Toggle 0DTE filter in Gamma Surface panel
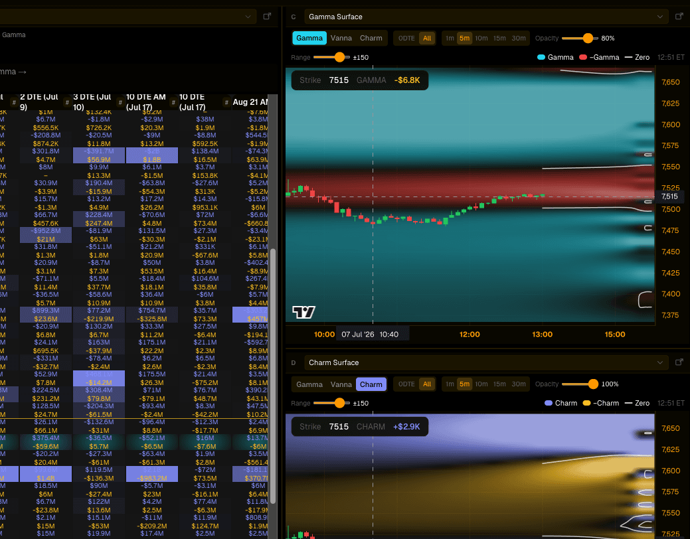690x539 pixels. coord(406,38)
